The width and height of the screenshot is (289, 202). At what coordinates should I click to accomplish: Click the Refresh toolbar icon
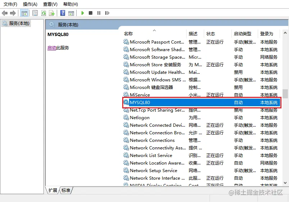[44, 13]
